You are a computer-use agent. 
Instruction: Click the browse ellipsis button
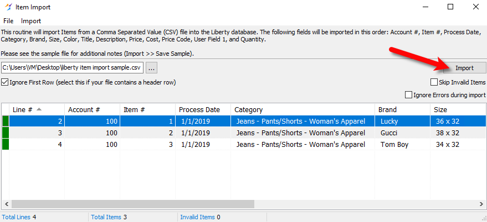151,68
